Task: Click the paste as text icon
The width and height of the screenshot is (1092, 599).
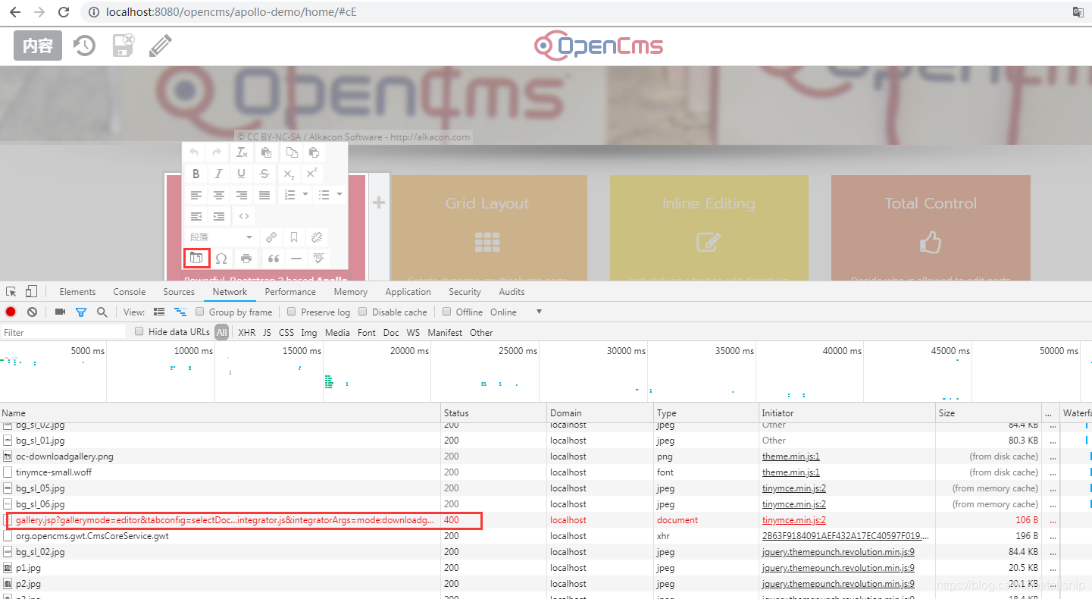Action: click(266, 152)
